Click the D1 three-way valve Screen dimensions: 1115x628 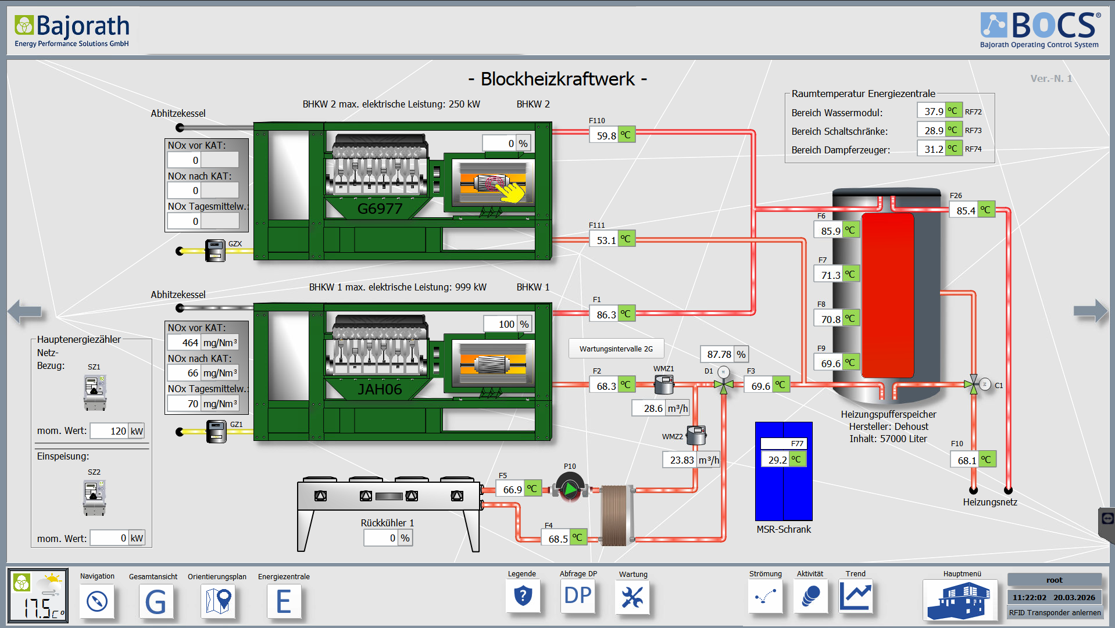(x=723, y=385)
